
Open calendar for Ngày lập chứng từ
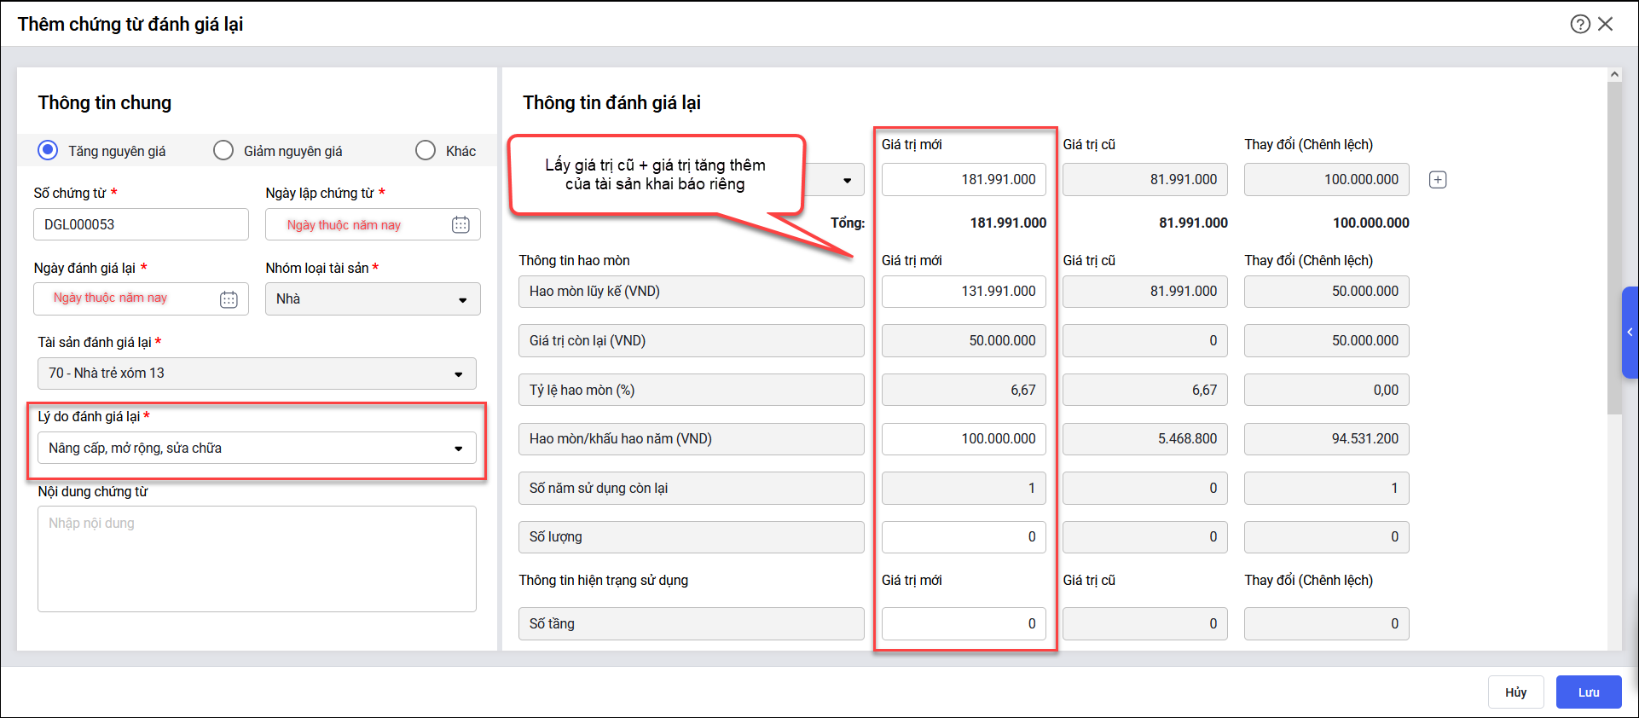[x=460, y=224]
